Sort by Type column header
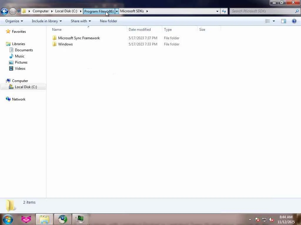Image resolution: width=301 pixels, height=225 pixels. pos(180,30)
